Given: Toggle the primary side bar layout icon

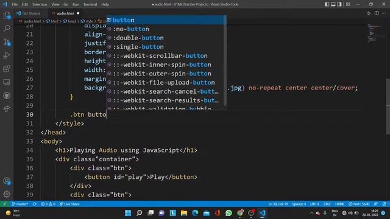Looking at the screenshot, I should pyautogui.click(x=327, y=4).
